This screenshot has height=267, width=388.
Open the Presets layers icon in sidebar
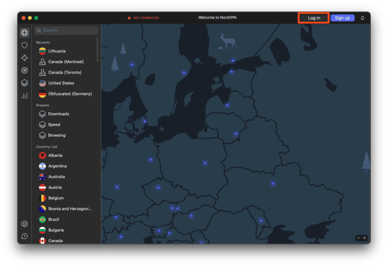[24, 83]
